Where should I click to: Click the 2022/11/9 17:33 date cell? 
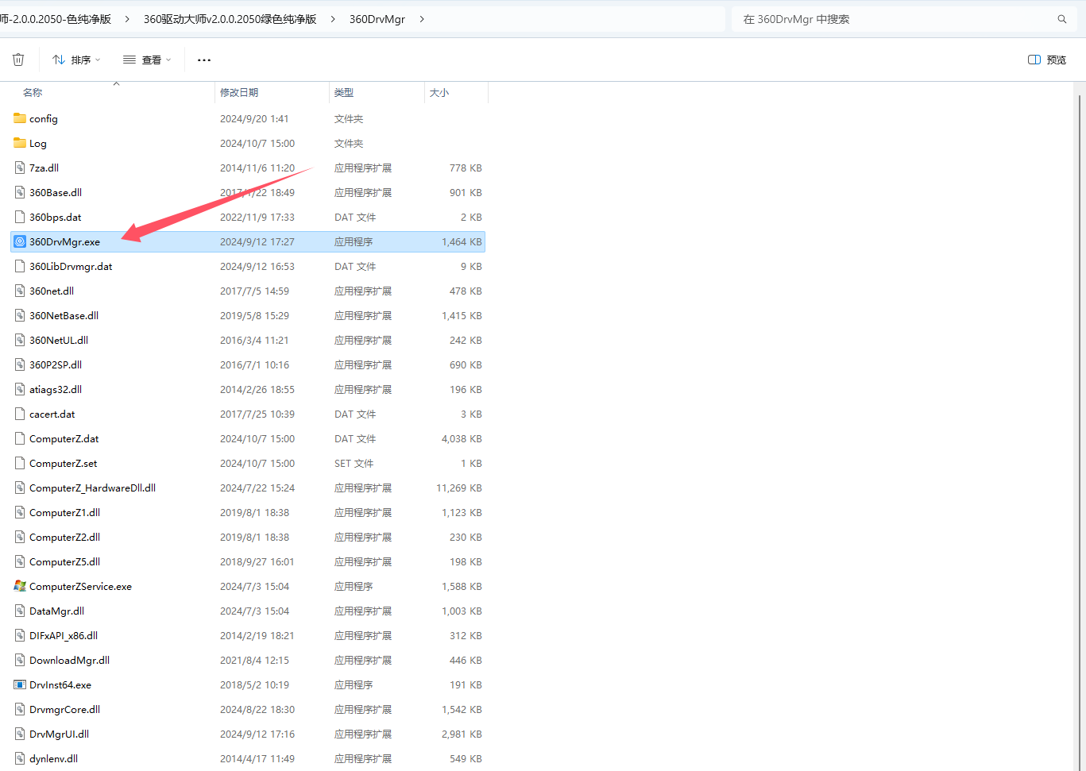point(257,217)
